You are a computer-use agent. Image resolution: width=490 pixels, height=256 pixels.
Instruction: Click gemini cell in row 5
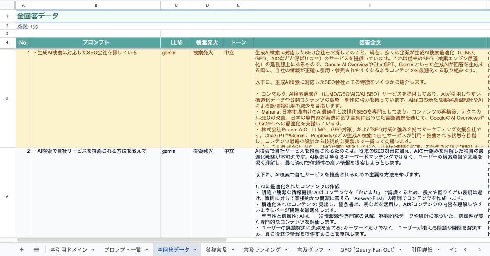pos(176,98)
